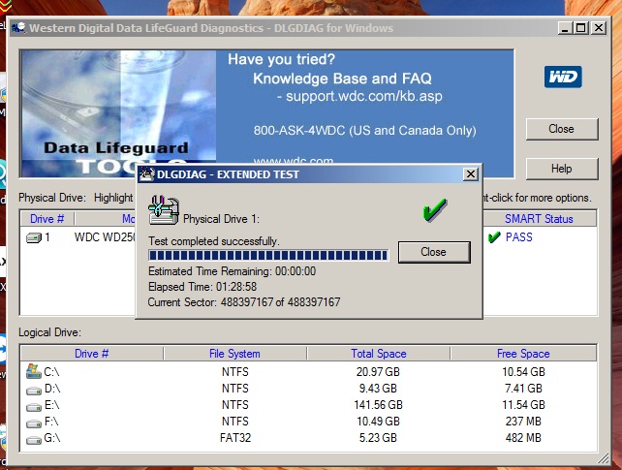Click the 20.97 GB total space cell
622x470 pixels.
[378, 372]
